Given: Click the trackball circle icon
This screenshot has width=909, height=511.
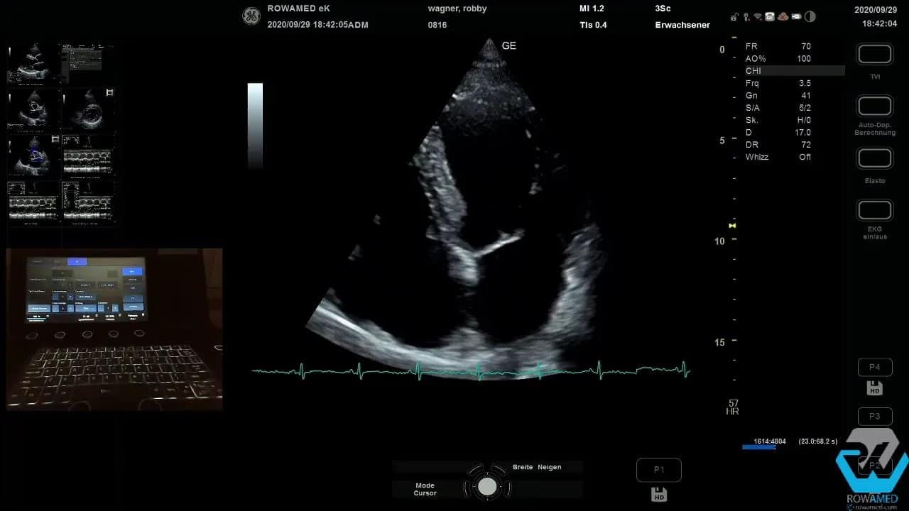Looking at the screenshot, I should pyautogui.click(x=487, y=486).
